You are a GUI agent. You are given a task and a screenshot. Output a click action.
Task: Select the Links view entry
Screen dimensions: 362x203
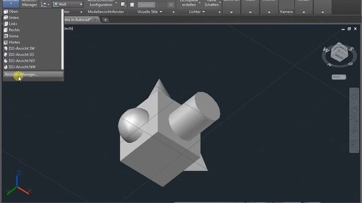click(32, 24)
